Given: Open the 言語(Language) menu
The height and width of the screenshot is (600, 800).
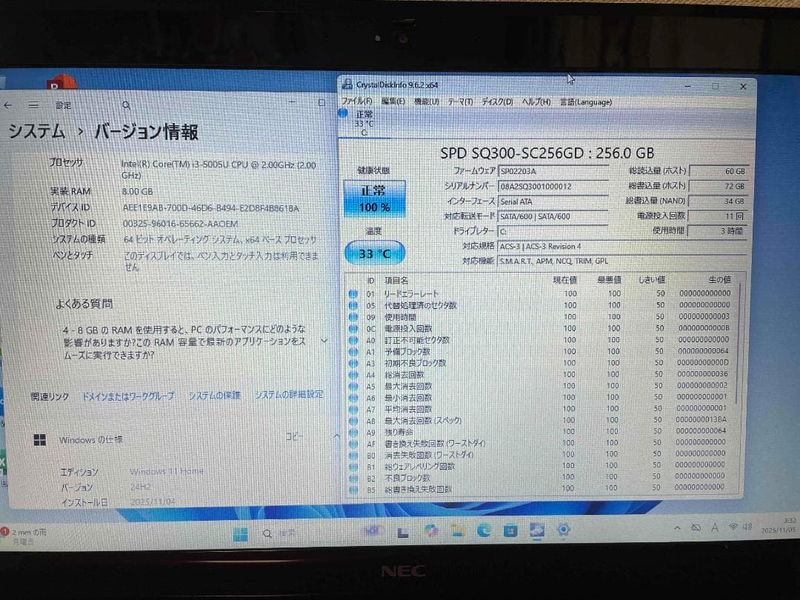Looking at the screenshot, I should click(585, 102).
